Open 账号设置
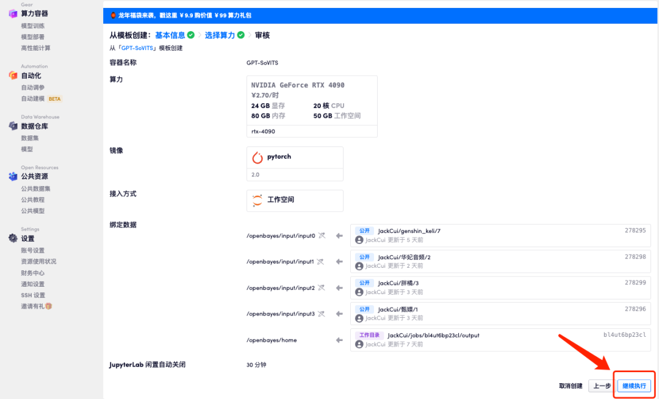The width and height of the screenshot is (659, 399). pos(33,250)
